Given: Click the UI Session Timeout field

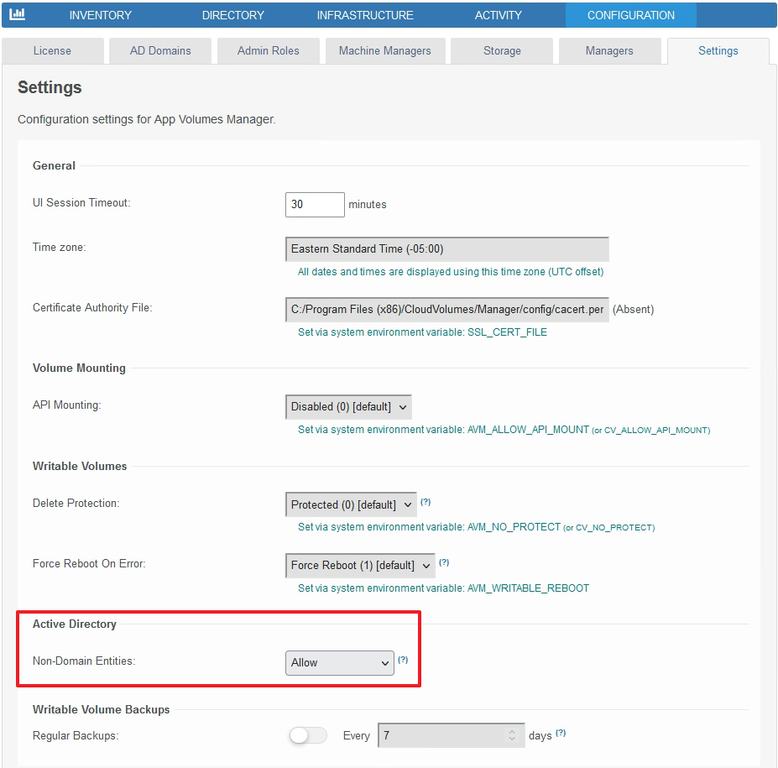Looking at the screenshot, I should 314,204.
